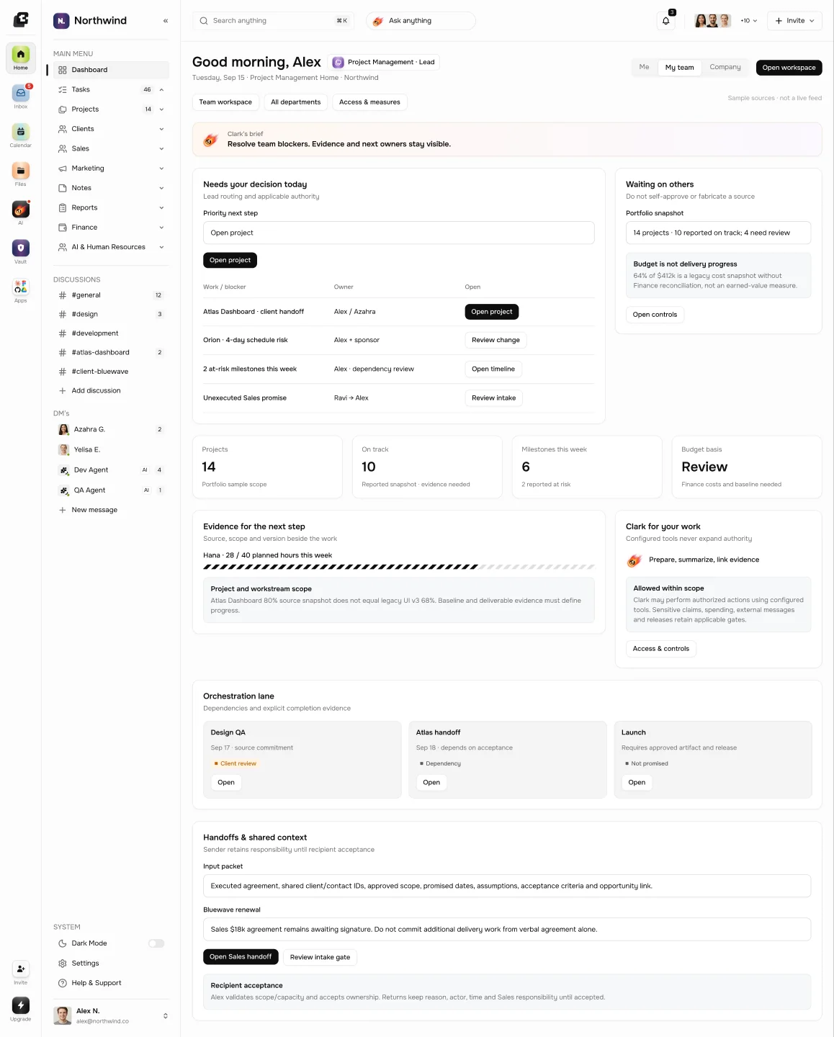Screen dimensions: 834x1037
Task: Click the Priority next step field
Action: click(399, 233)
